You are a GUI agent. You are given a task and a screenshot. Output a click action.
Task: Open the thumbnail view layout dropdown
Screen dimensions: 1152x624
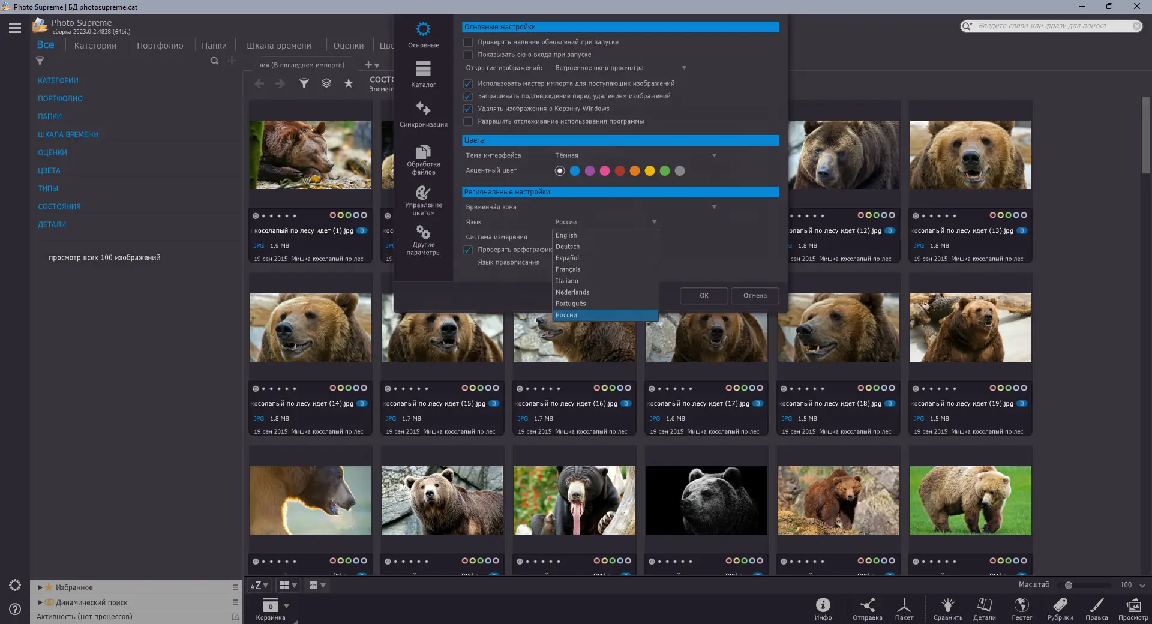point(289,585)
